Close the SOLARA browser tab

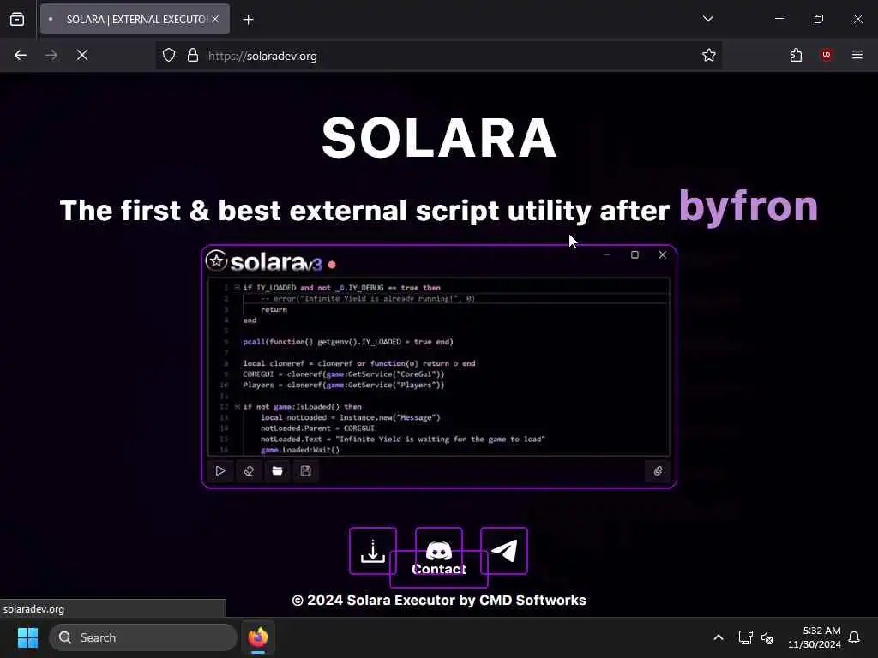[215, 19]
